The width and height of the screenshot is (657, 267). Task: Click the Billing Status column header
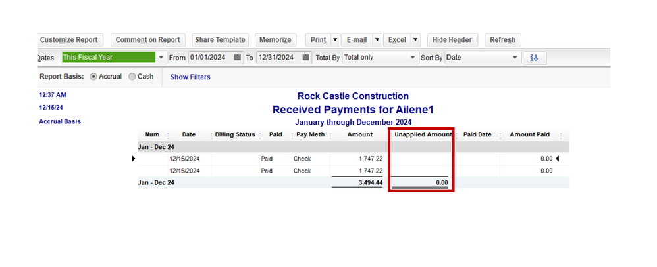(234, 134)
